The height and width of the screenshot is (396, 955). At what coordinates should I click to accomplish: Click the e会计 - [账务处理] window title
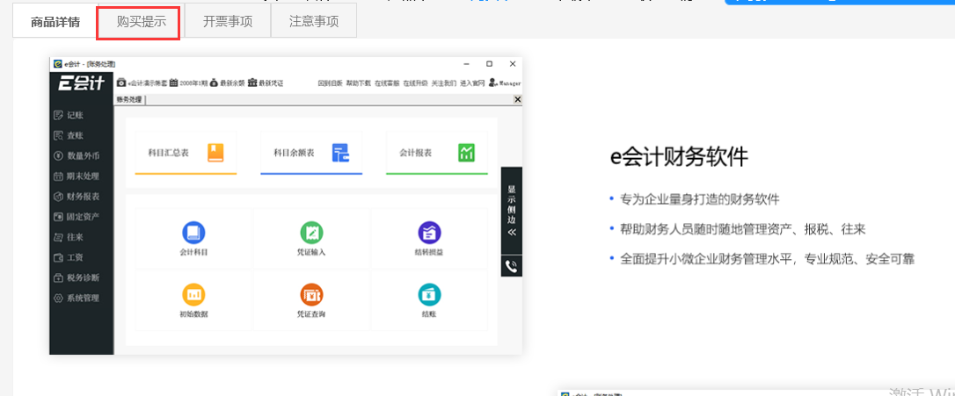(x=90, y=64)
